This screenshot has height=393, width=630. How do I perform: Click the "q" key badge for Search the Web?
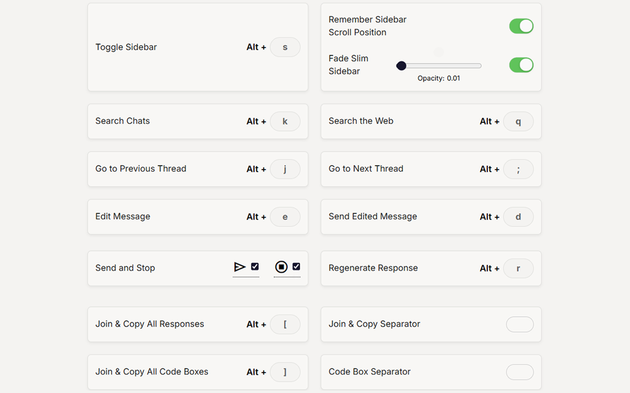pyautogui.click(x=518, y=121)
